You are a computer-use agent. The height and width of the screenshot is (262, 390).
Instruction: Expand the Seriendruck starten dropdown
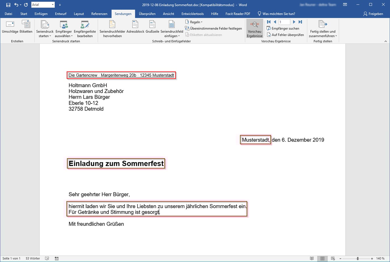coord(45,33)
